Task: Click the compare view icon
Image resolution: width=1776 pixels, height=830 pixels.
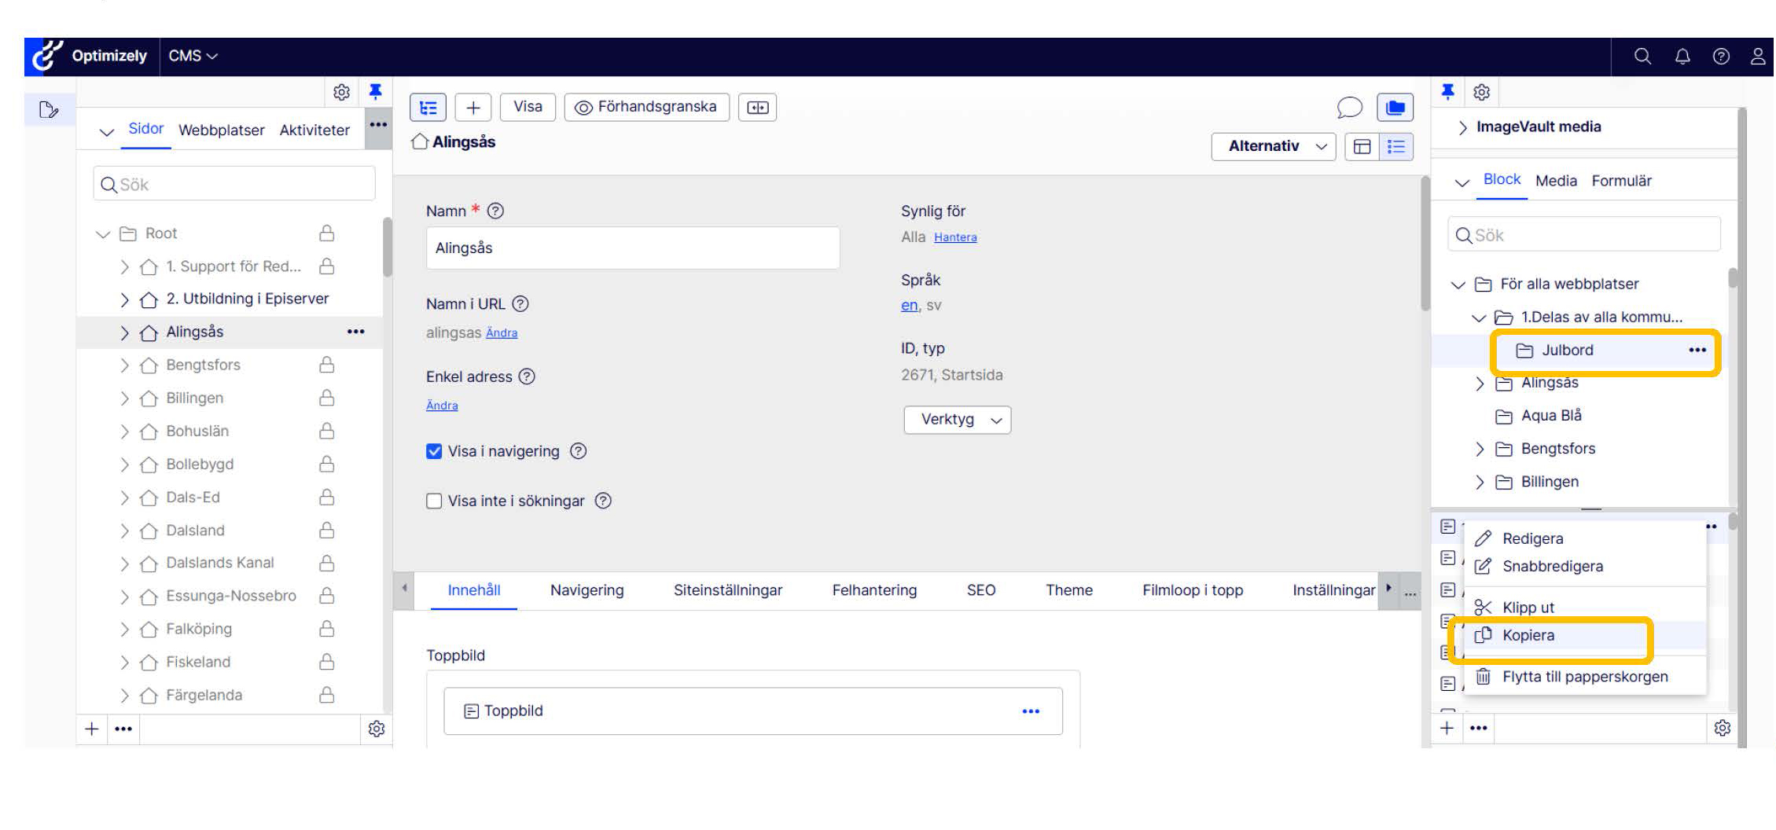Action: pos(757,108)
